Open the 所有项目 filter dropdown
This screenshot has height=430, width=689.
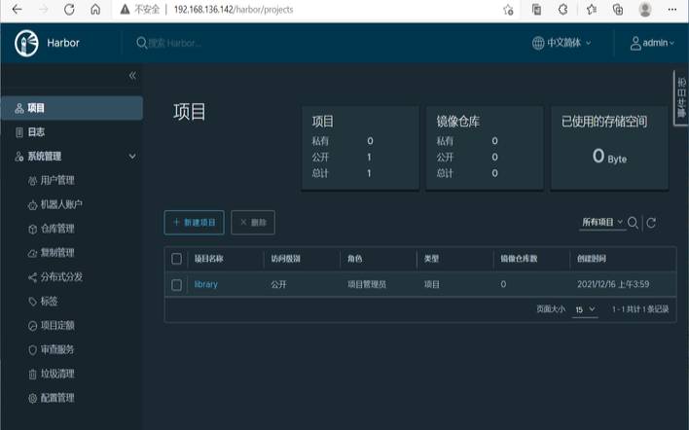(602, 222)
